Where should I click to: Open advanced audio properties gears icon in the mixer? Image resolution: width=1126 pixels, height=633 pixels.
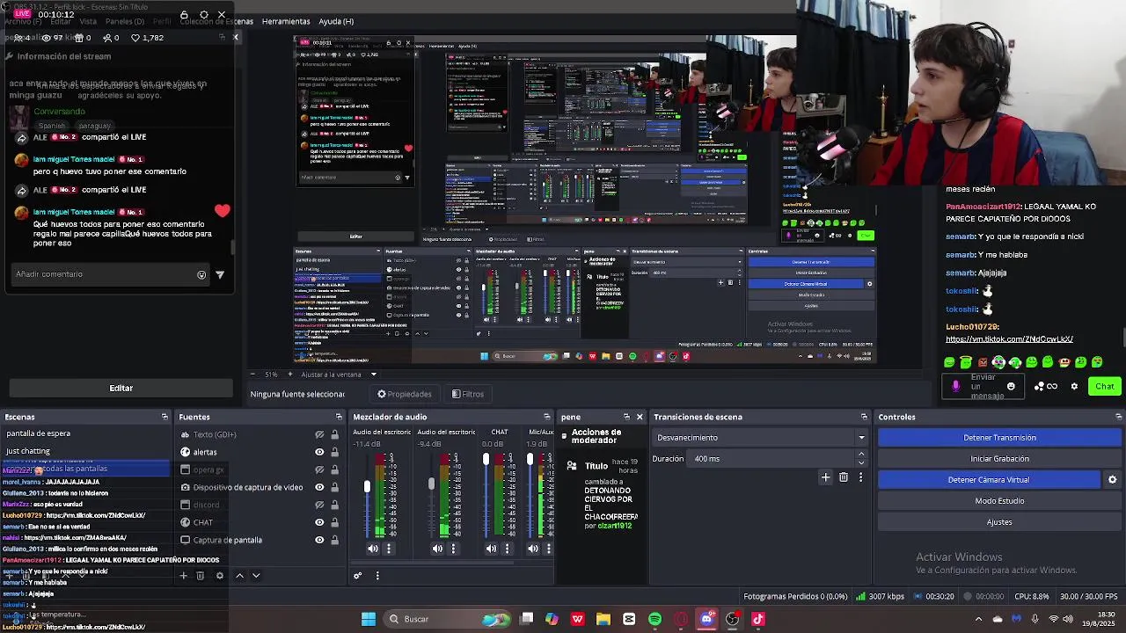357,576
